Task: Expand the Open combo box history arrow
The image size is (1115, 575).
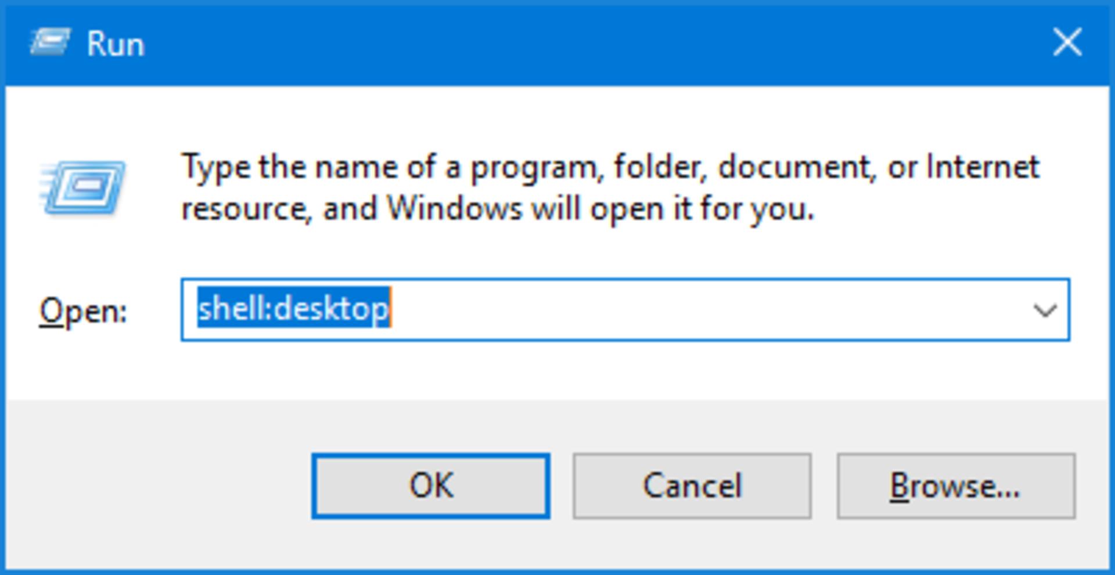Action: coord(1045,310)
